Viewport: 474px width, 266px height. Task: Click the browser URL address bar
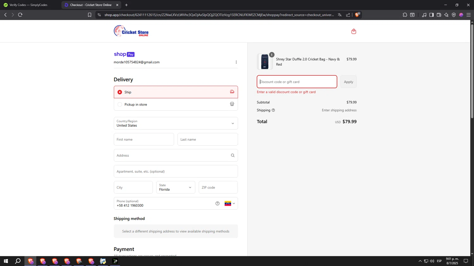(219, 15)
